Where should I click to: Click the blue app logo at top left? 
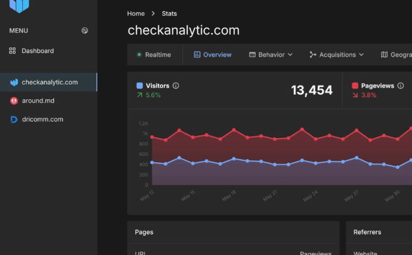(19, 5)
